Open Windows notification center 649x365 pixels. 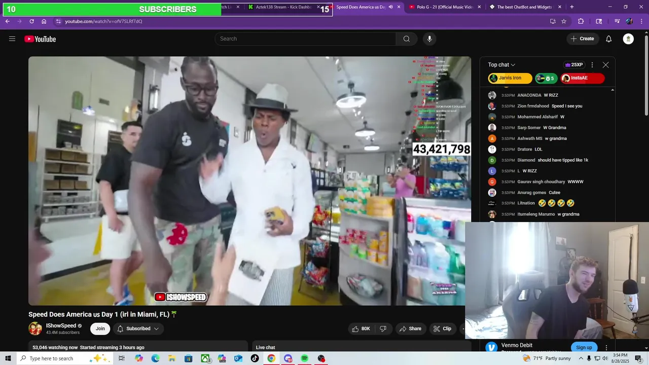(638, 358)
